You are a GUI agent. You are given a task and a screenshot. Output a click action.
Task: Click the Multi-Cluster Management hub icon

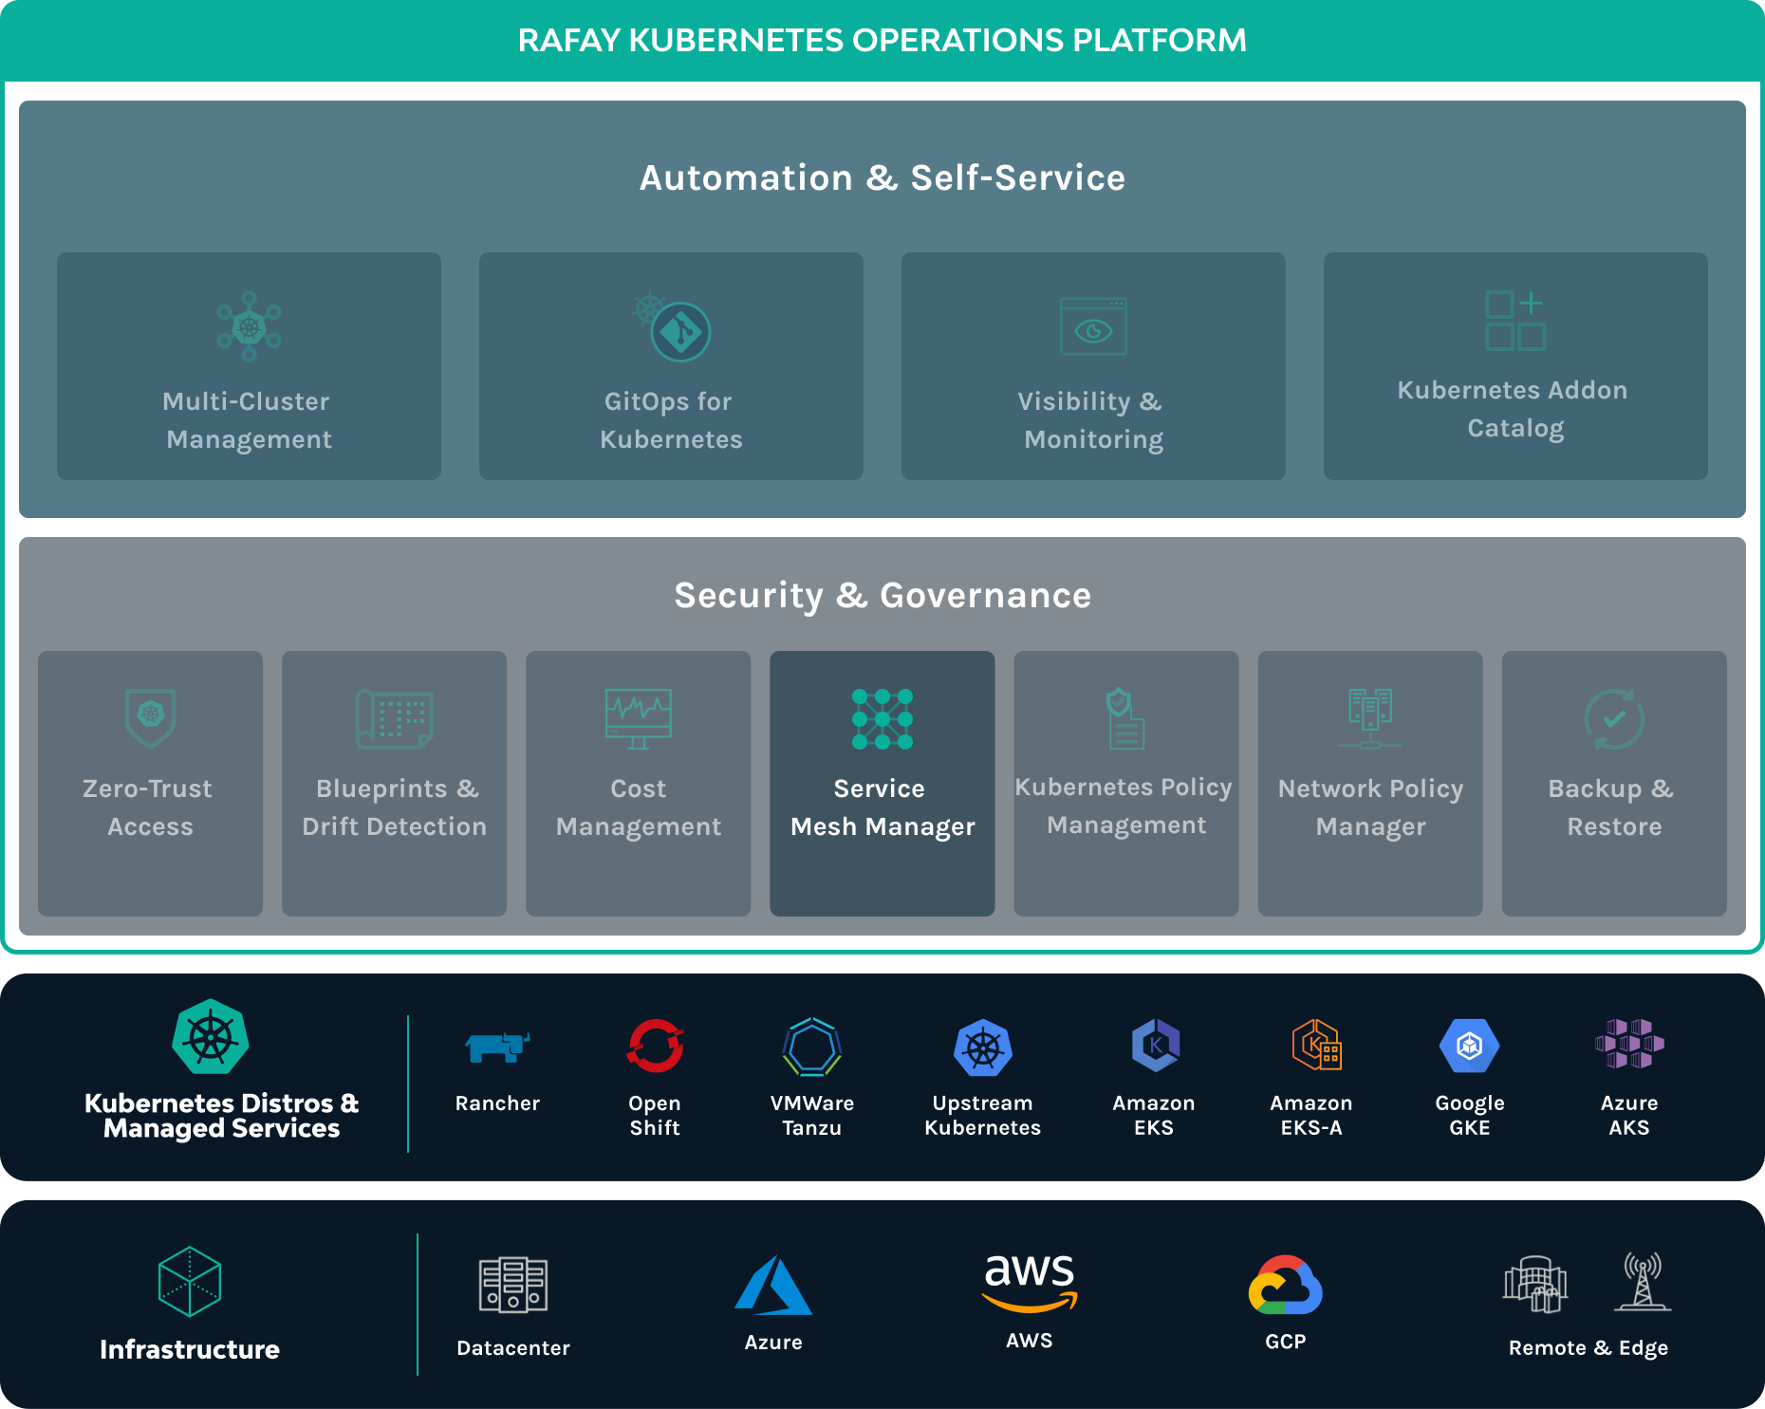tap(249, 326)
